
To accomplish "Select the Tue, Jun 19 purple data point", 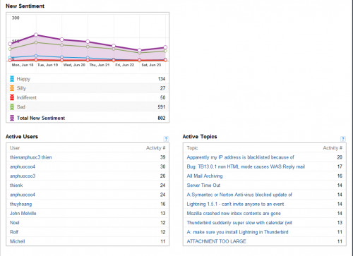I will click(x=36, y=35).
